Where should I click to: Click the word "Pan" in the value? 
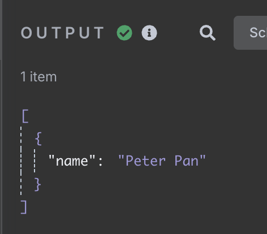(x=187, y=161)
